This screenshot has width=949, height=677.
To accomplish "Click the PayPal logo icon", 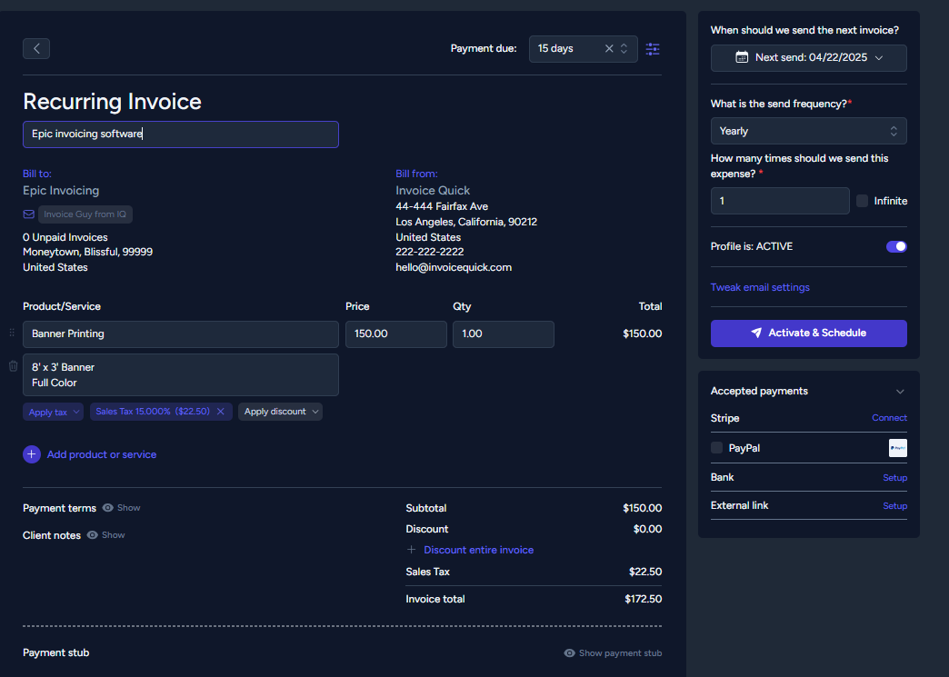I will [897, 448].
